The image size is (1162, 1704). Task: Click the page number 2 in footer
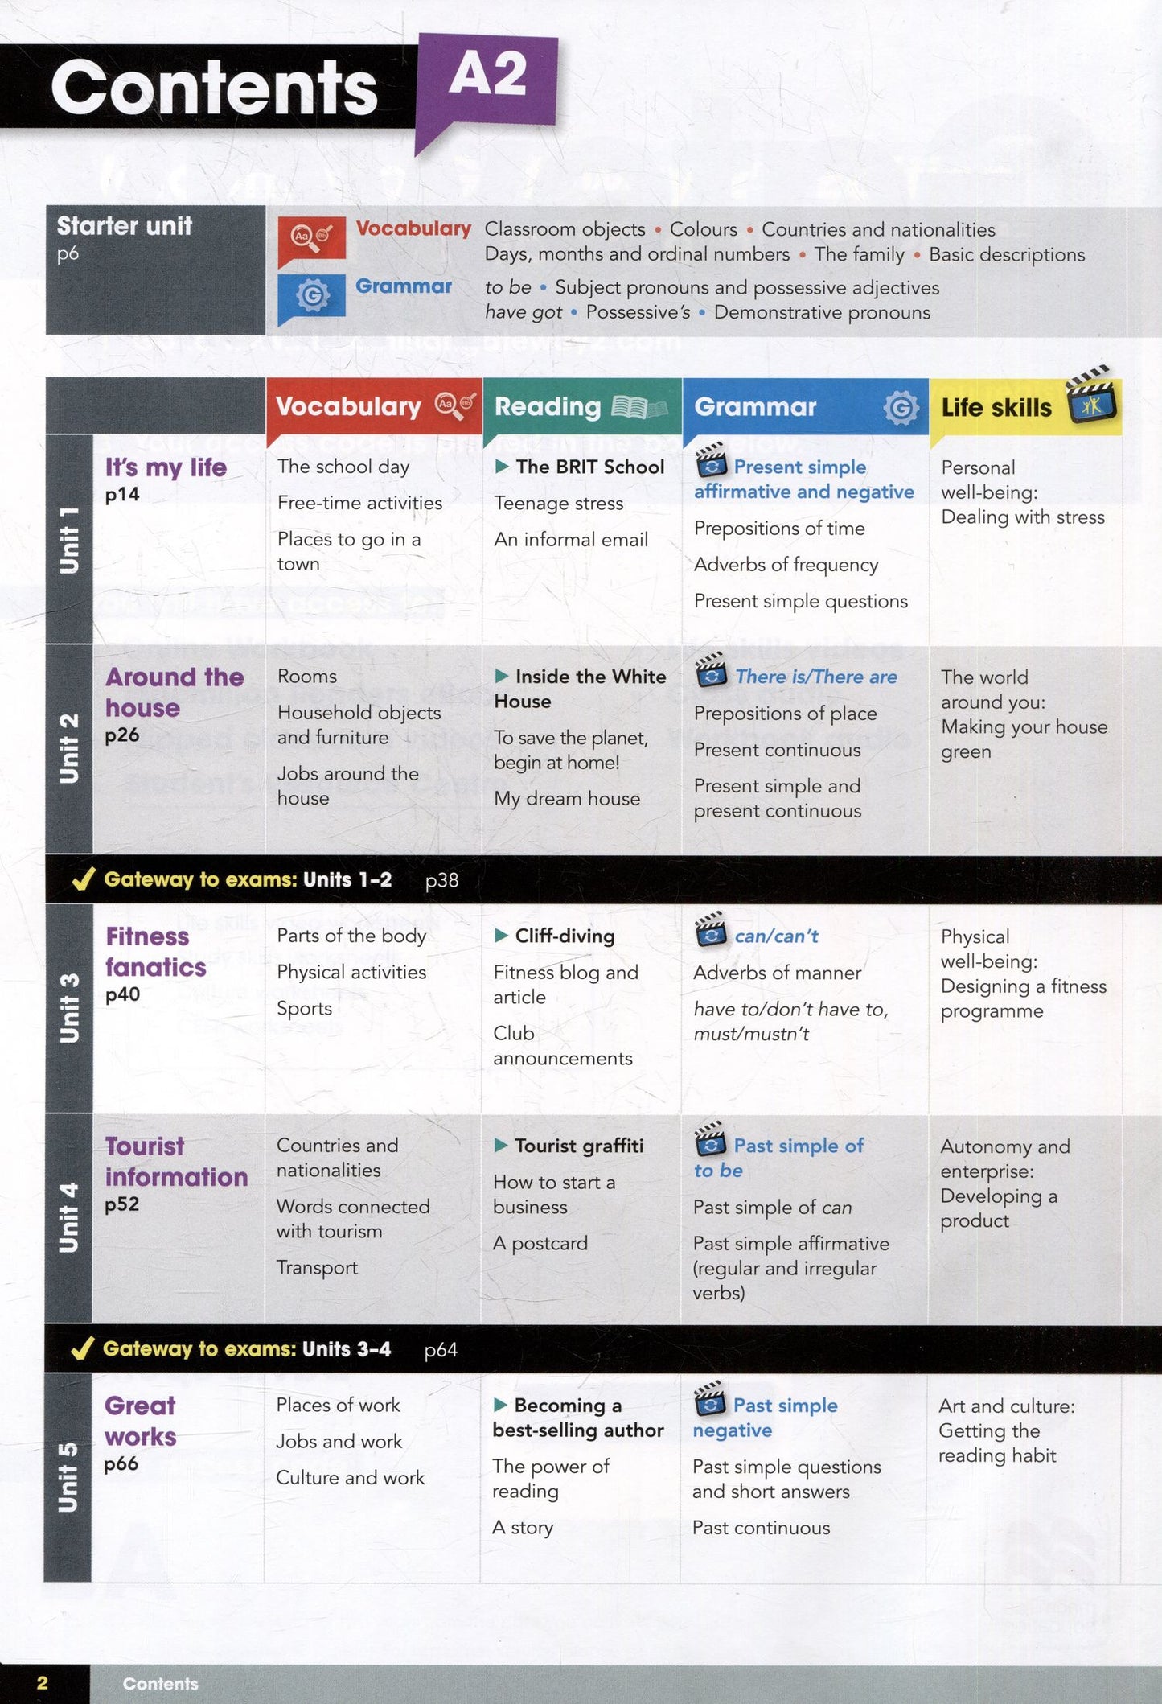pyautogui.click(x=43, y=1683)
